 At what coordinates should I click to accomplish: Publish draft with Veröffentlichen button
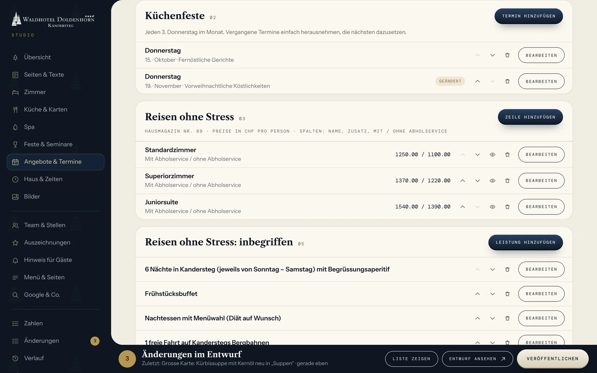coord(553,359)
